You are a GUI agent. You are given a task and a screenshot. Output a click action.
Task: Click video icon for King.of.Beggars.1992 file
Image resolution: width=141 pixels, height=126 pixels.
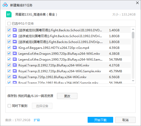15,48
